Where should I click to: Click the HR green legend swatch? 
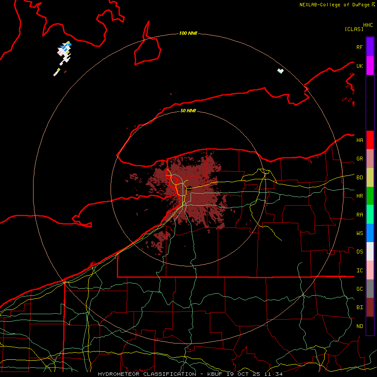(x=370, y=196)
